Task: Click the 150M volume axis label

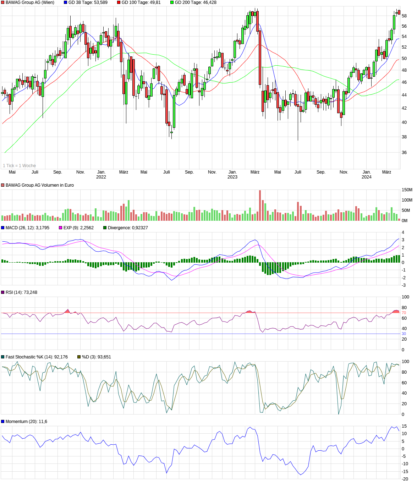Action: 407,190
